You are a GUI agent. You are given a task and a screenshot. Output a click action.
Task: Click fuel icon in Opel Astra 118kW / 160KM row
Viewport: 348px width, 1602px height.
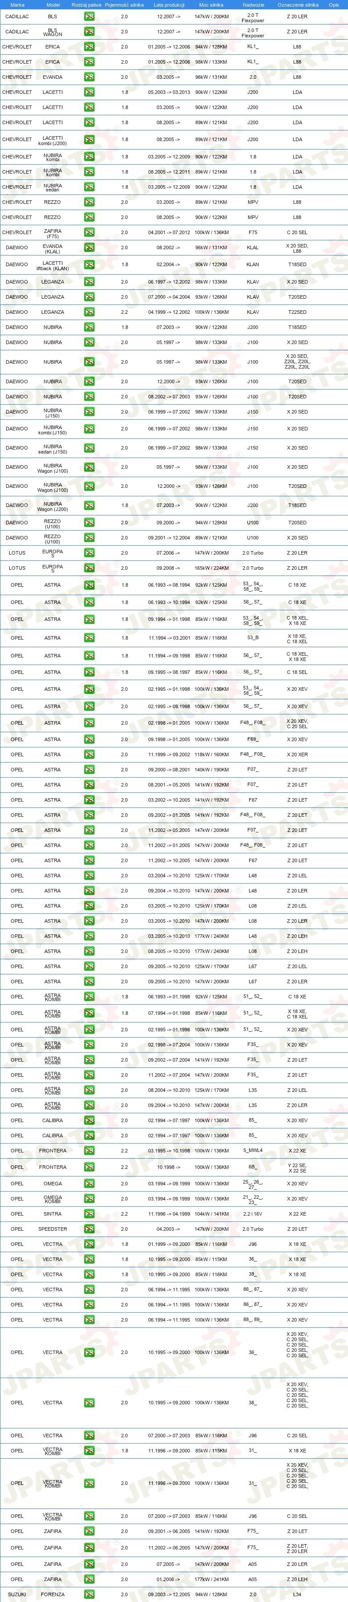pos(89,754)
